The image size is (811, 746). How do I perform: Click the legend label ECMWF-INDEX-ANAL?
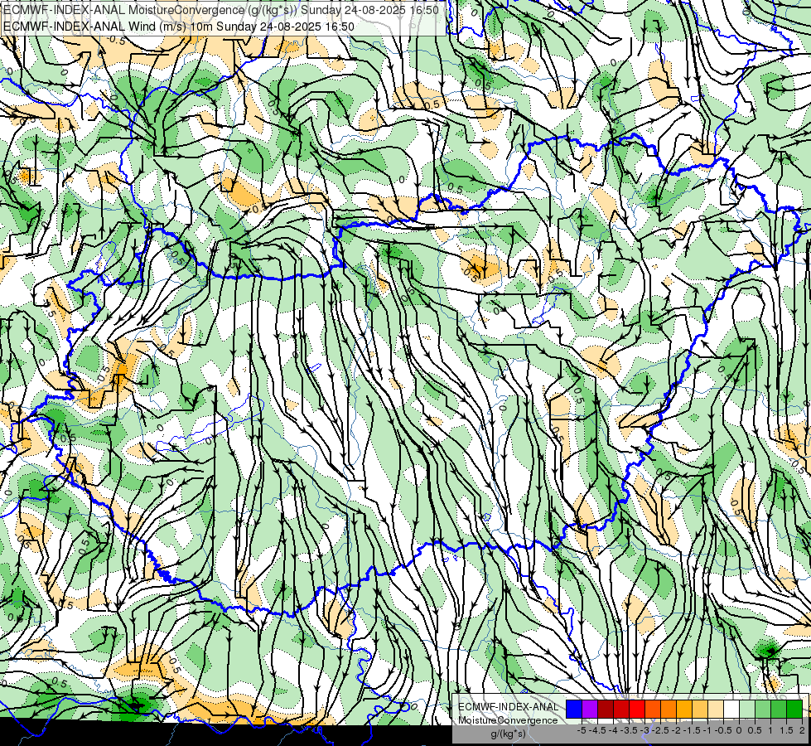click(508, 707)
